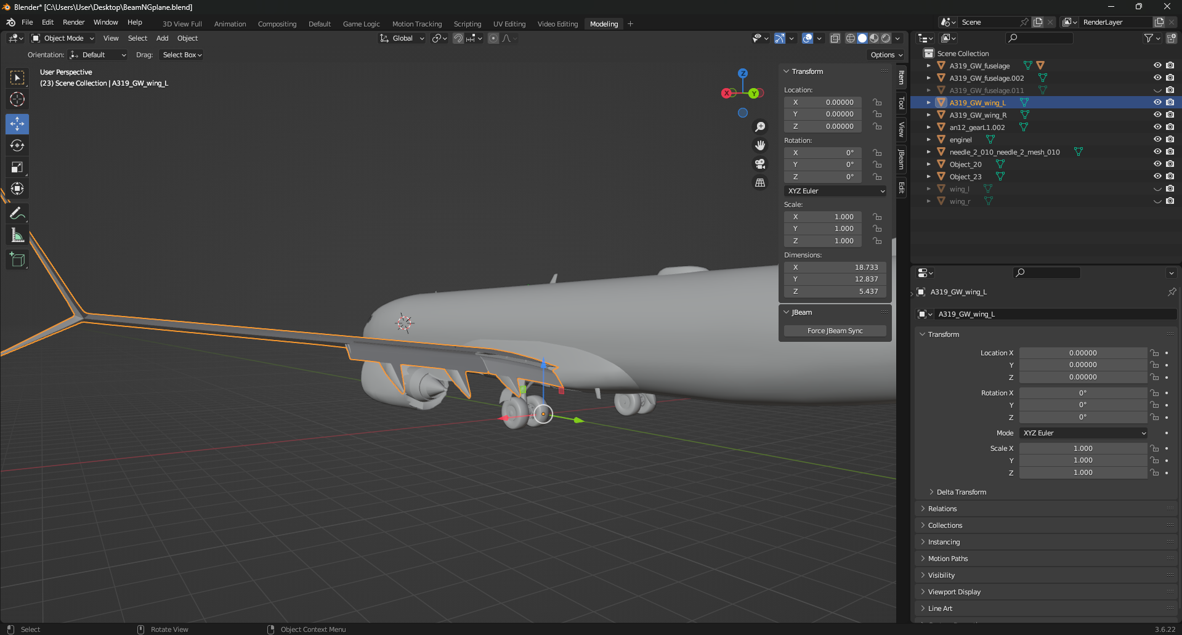Click Dimensions Z value field
The height and width of the screenshot is (635, 1182).
835,291
